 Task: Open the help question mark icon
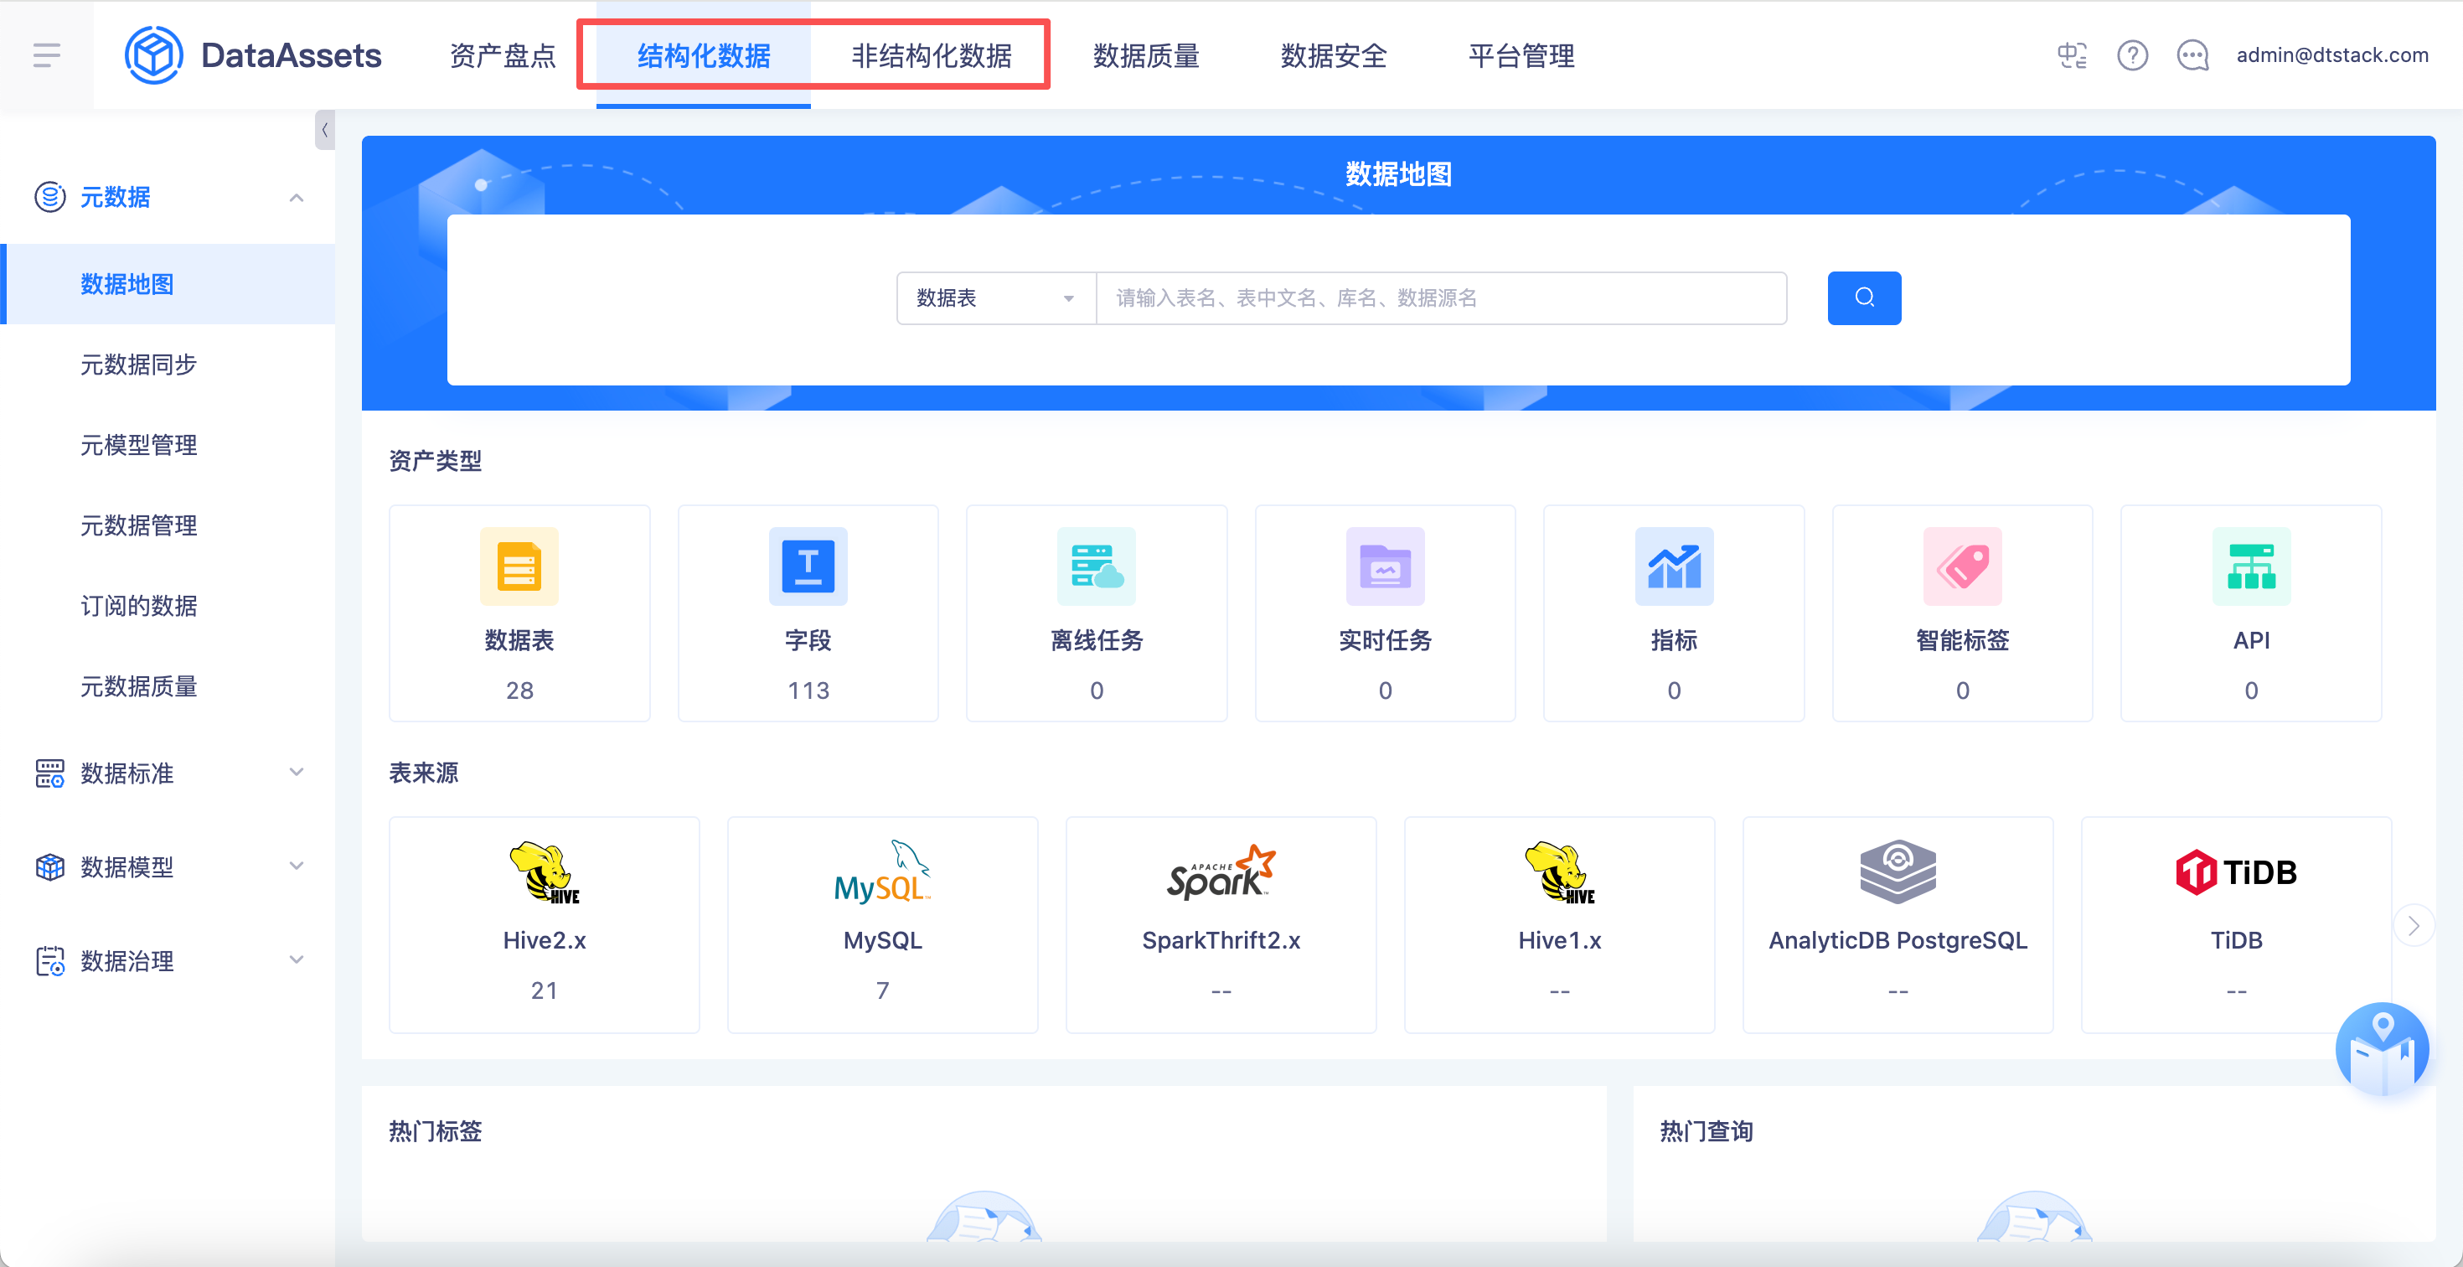(x=2131, y=55)
